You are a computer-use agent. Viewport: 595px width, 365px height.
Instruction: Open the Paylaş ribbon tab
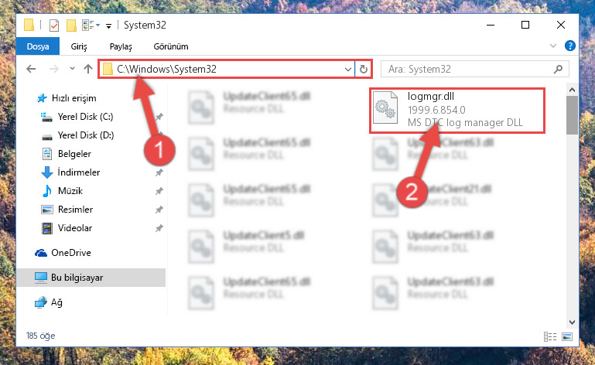coord(121,46)
